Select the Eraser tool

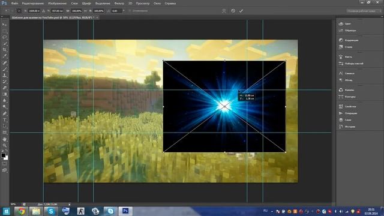[5, 88]
